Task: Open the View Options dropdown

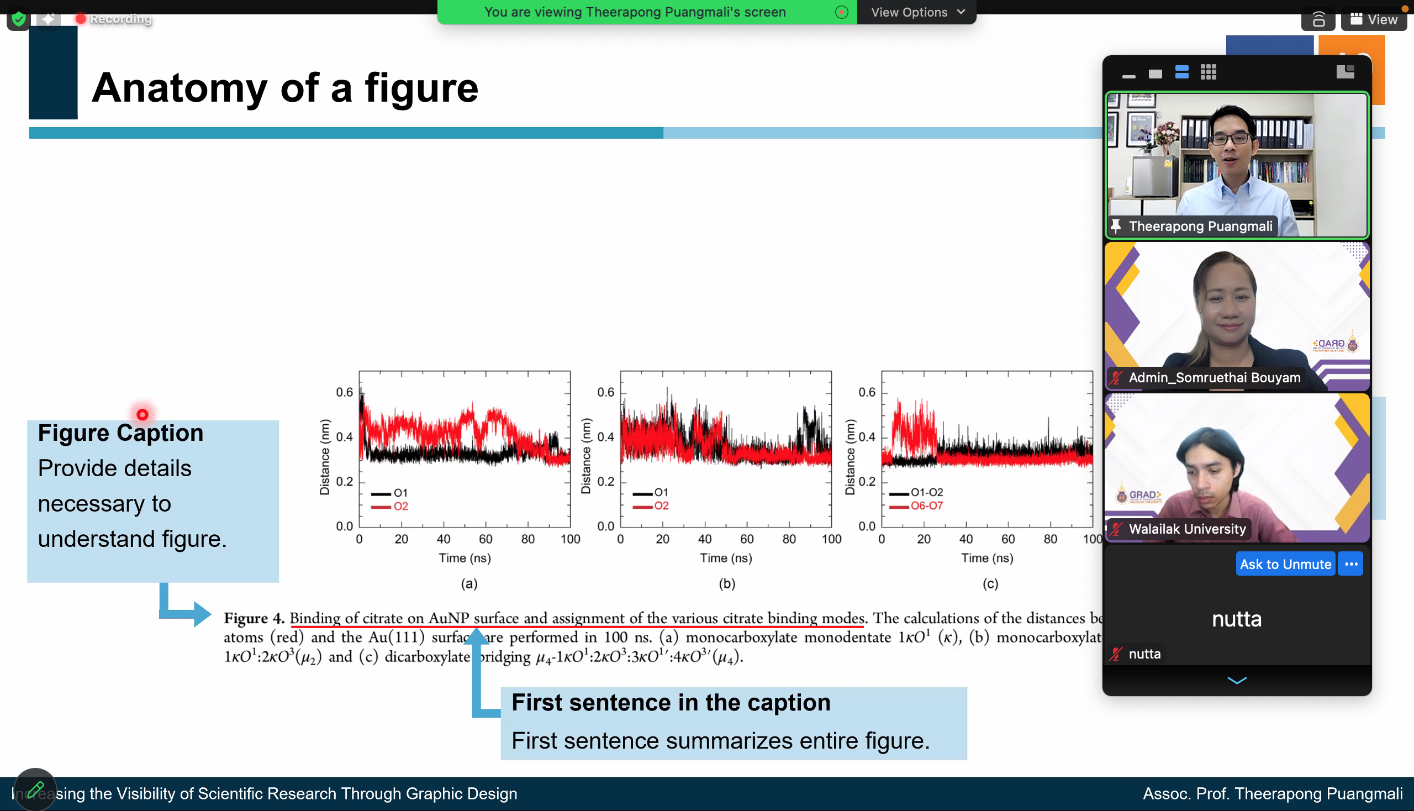Action: click(917, 12)
